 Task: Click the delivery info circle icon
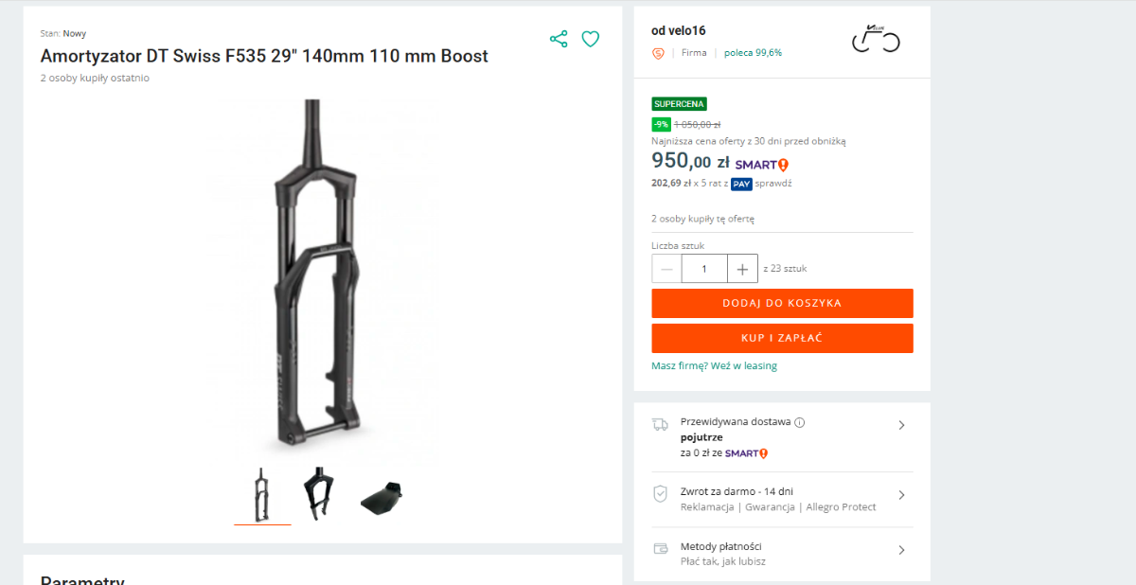(800, 422)
